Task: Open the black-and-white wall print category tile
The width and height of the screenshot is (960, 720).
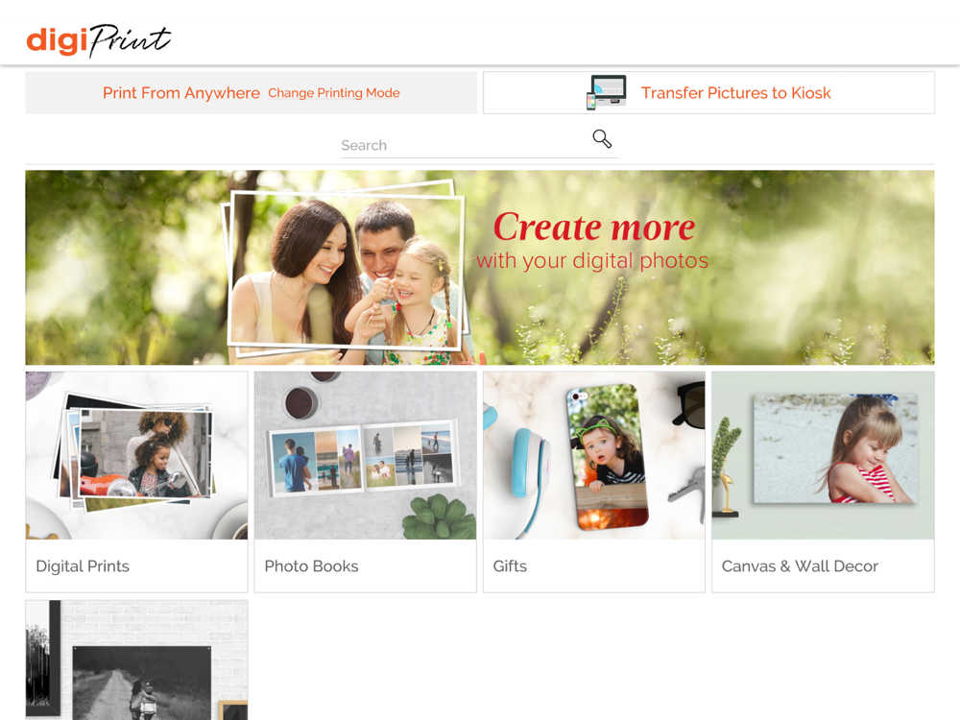Action: tap(136, 660)
